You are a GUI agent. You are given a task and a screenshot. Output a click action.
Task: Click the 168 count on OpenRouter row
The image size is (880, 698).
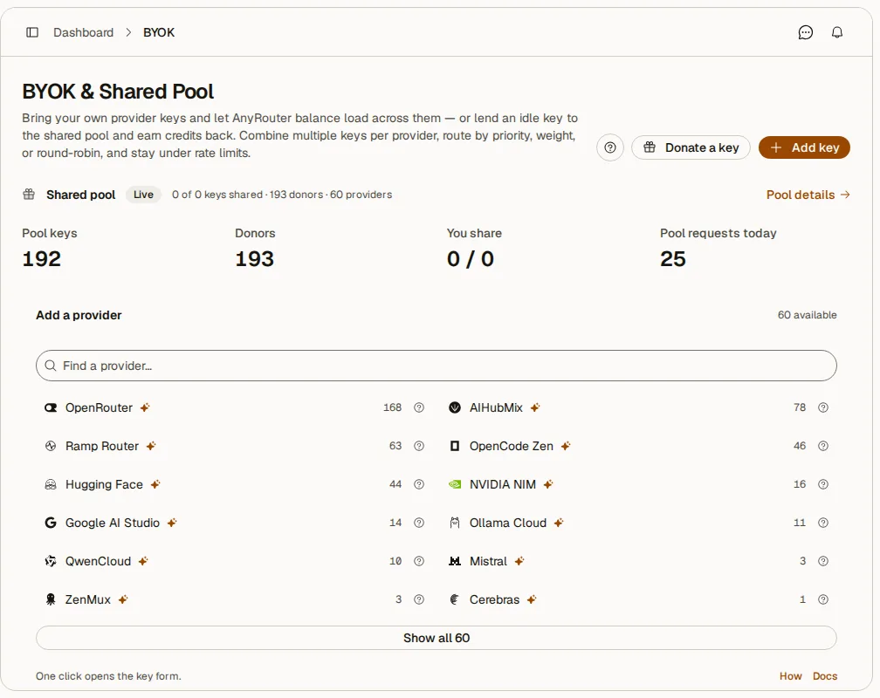coord(392,408)
